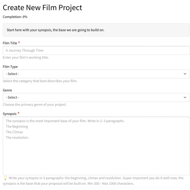Click the Film Type field label
Screen dimensions: 190x190
tap(10, 66)
